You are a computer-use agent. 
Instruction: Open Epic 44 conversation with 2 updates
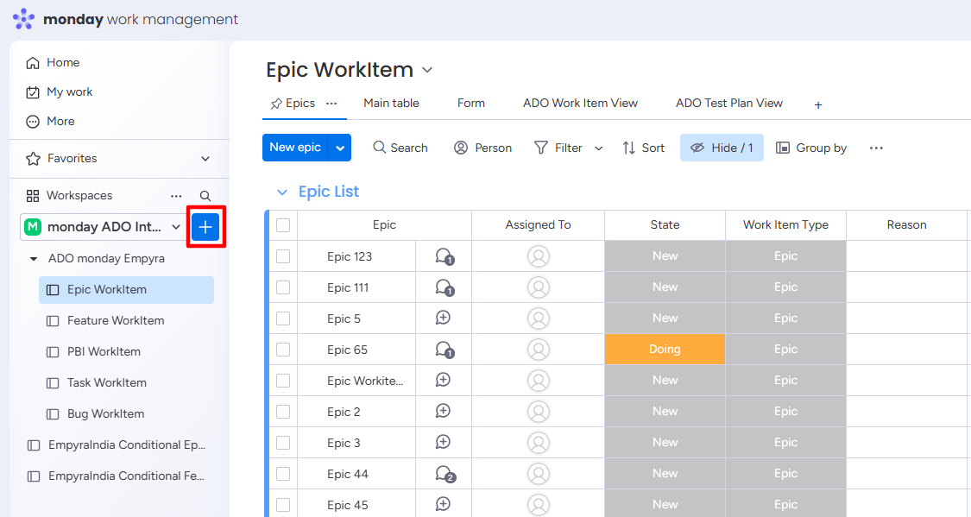pos(445,475)
